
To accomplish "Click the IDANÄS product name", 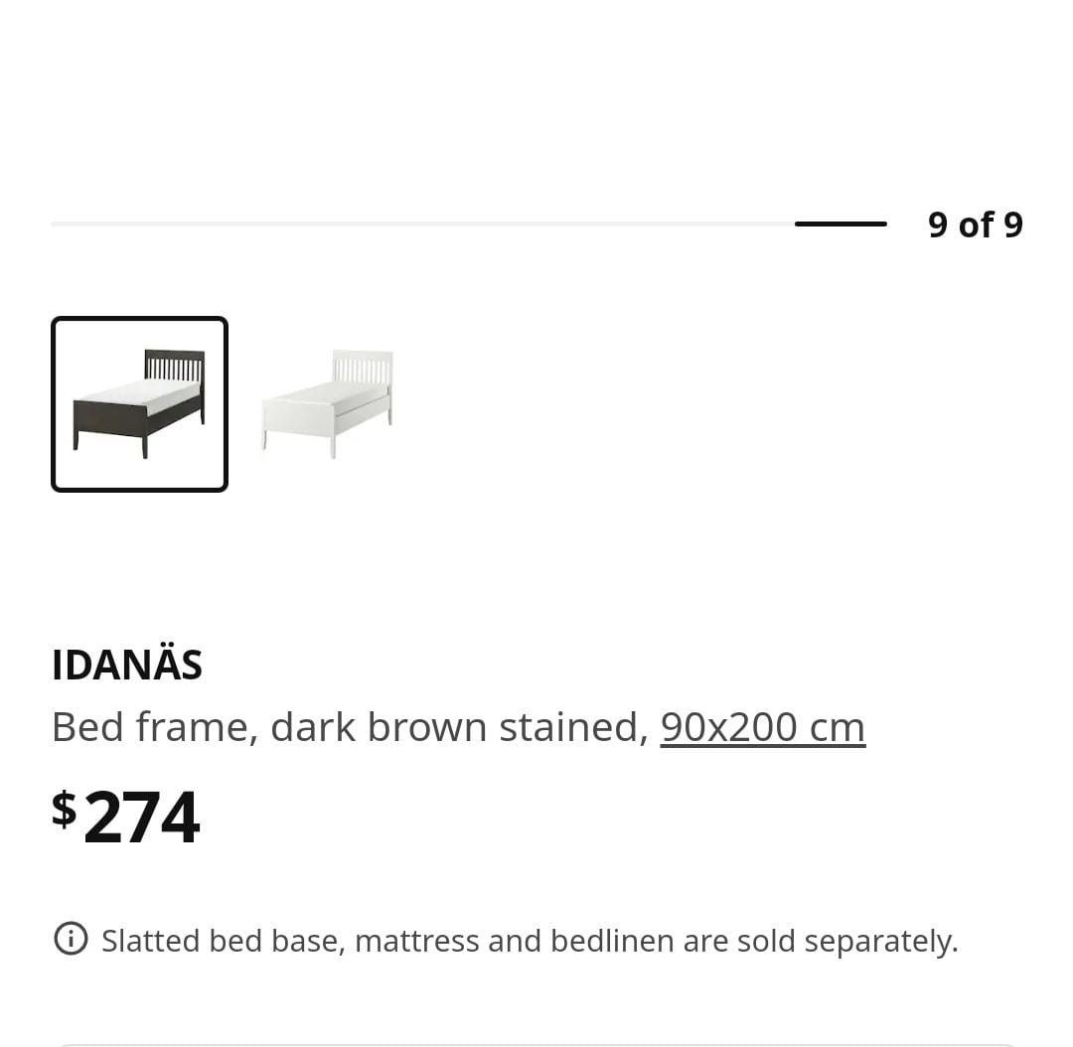I will [x=126, y=664].
